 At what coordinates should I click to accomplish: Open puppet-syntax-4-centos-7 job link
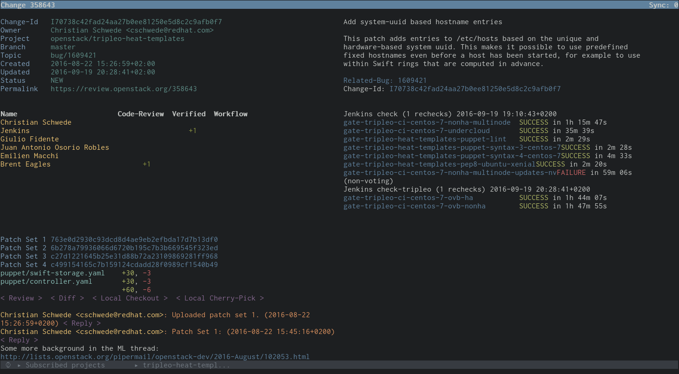[452, 156]
